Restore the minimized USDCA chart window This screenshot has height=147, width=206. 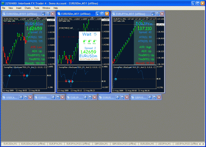coord(21,97)
